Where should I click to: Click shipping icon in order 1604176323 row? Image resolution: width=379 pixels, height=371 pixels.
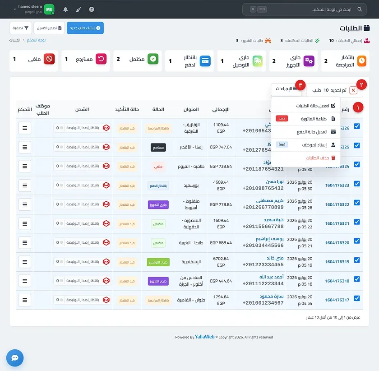point(106,185)
